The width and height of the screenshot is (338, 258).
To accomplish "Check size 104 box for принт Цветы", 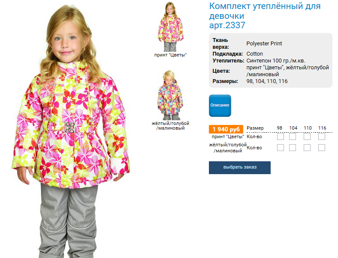I will 293,136.
